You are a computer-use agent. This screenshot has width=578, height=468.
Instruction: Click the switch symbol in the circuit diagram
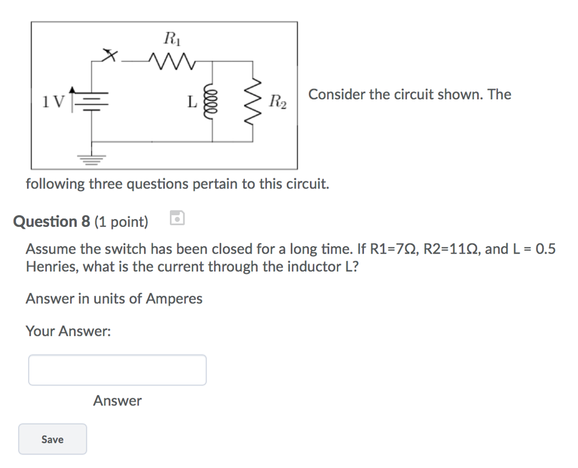111,55
